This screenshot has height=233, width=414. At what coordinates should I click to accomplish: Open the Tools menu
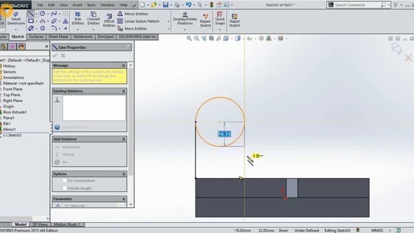[x=91, y=5]
